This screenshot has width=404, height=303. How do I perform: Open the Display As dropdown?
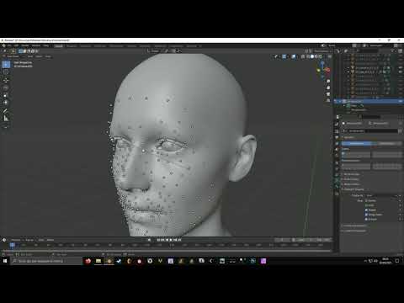(x=383, y=195)
